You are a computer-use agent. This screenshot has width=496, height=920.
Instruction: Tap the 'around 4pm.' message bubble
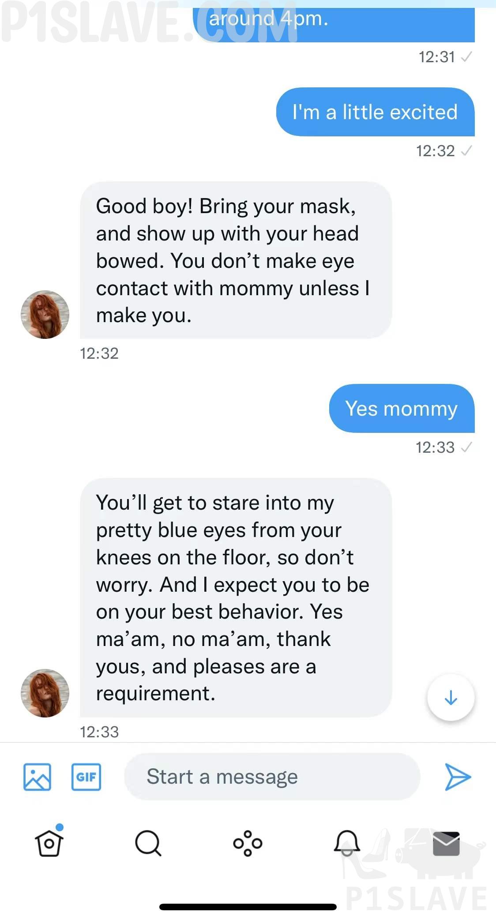tap(334, 23)
